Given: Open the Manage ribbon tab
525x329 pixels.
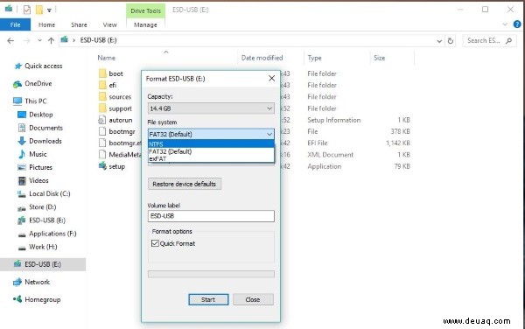Looking at the screenshot, I should pos(145,24).
